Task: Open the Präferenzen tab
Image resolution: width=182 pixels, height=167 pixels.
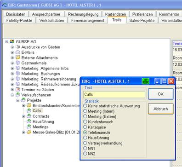Action: (142, 14)
